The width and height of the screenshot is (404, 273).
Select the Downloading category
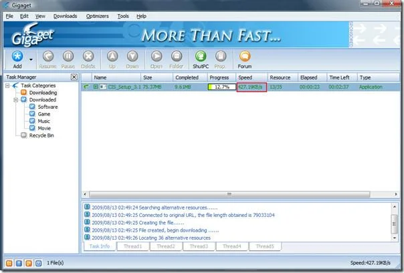click(x=43, y=93)
